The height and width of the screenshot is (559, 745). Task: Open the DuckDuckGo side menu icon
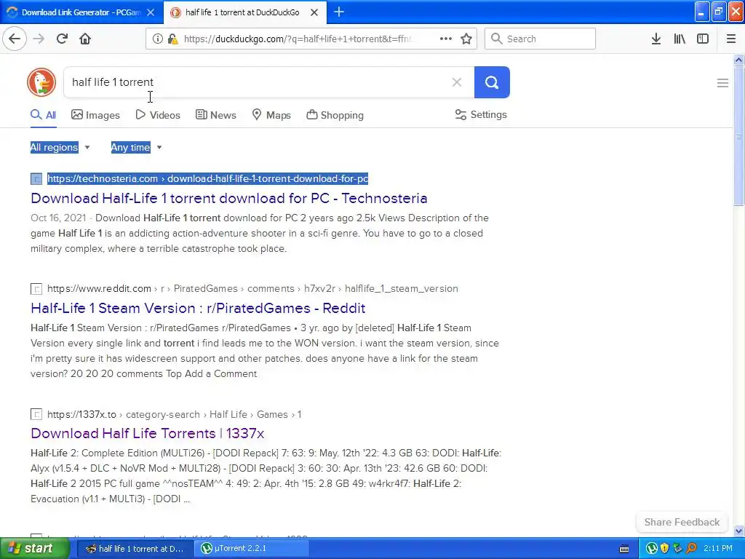tap(722, 83)
